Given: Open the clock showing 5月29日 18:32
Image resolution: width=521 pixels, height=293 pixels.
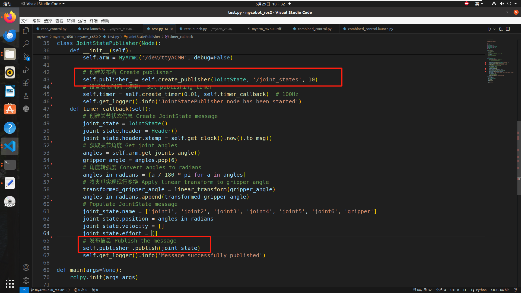Looking at the screenshot, I should click(x=270, y=4).
